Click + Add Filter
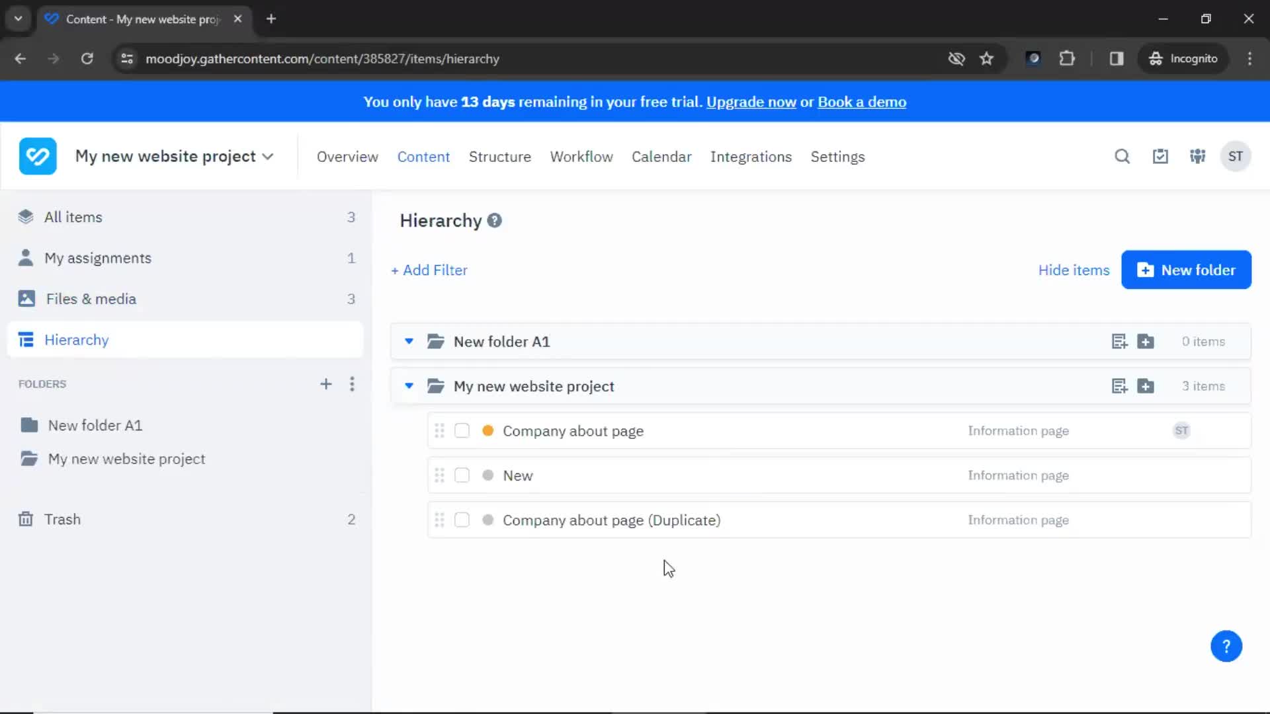The height and width of the screenshot is (714, 1270). 429,270
